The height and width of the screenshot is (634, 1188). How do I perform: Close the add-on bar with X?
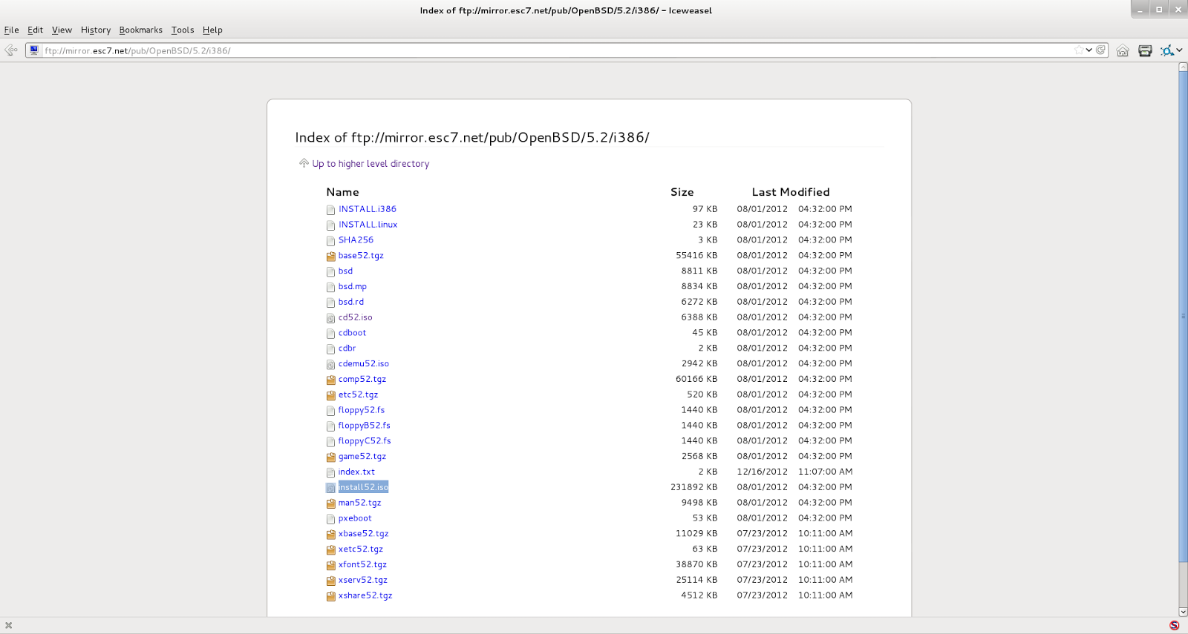coord(9,626)
